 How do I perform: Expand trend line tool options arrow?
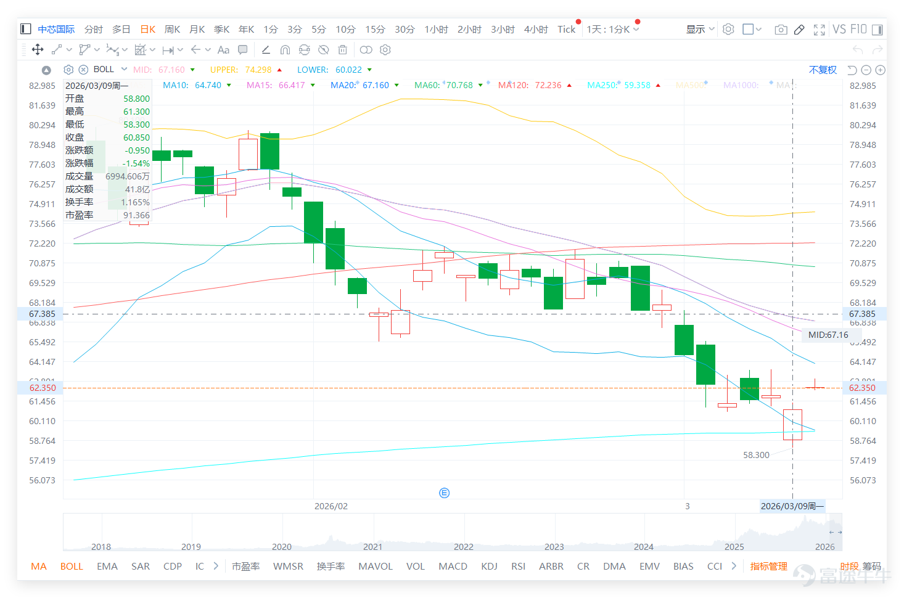coord(69,49)
